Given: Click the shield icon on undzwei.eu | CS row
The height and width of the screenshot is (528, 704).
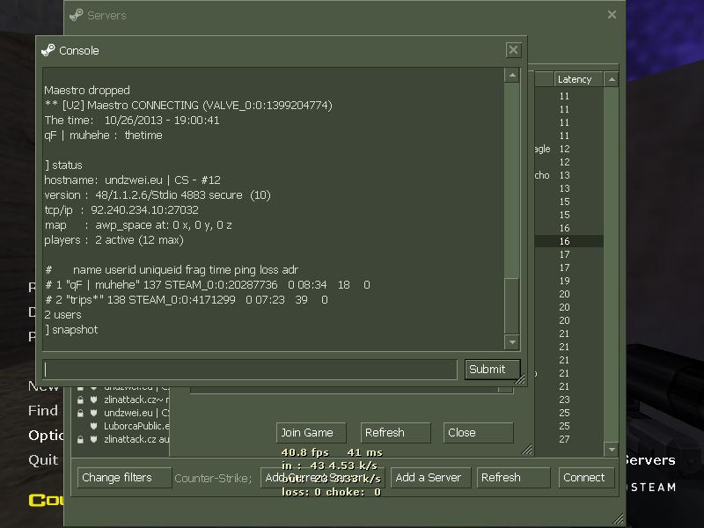Looking at the screenshot, I should click(94, 413).
